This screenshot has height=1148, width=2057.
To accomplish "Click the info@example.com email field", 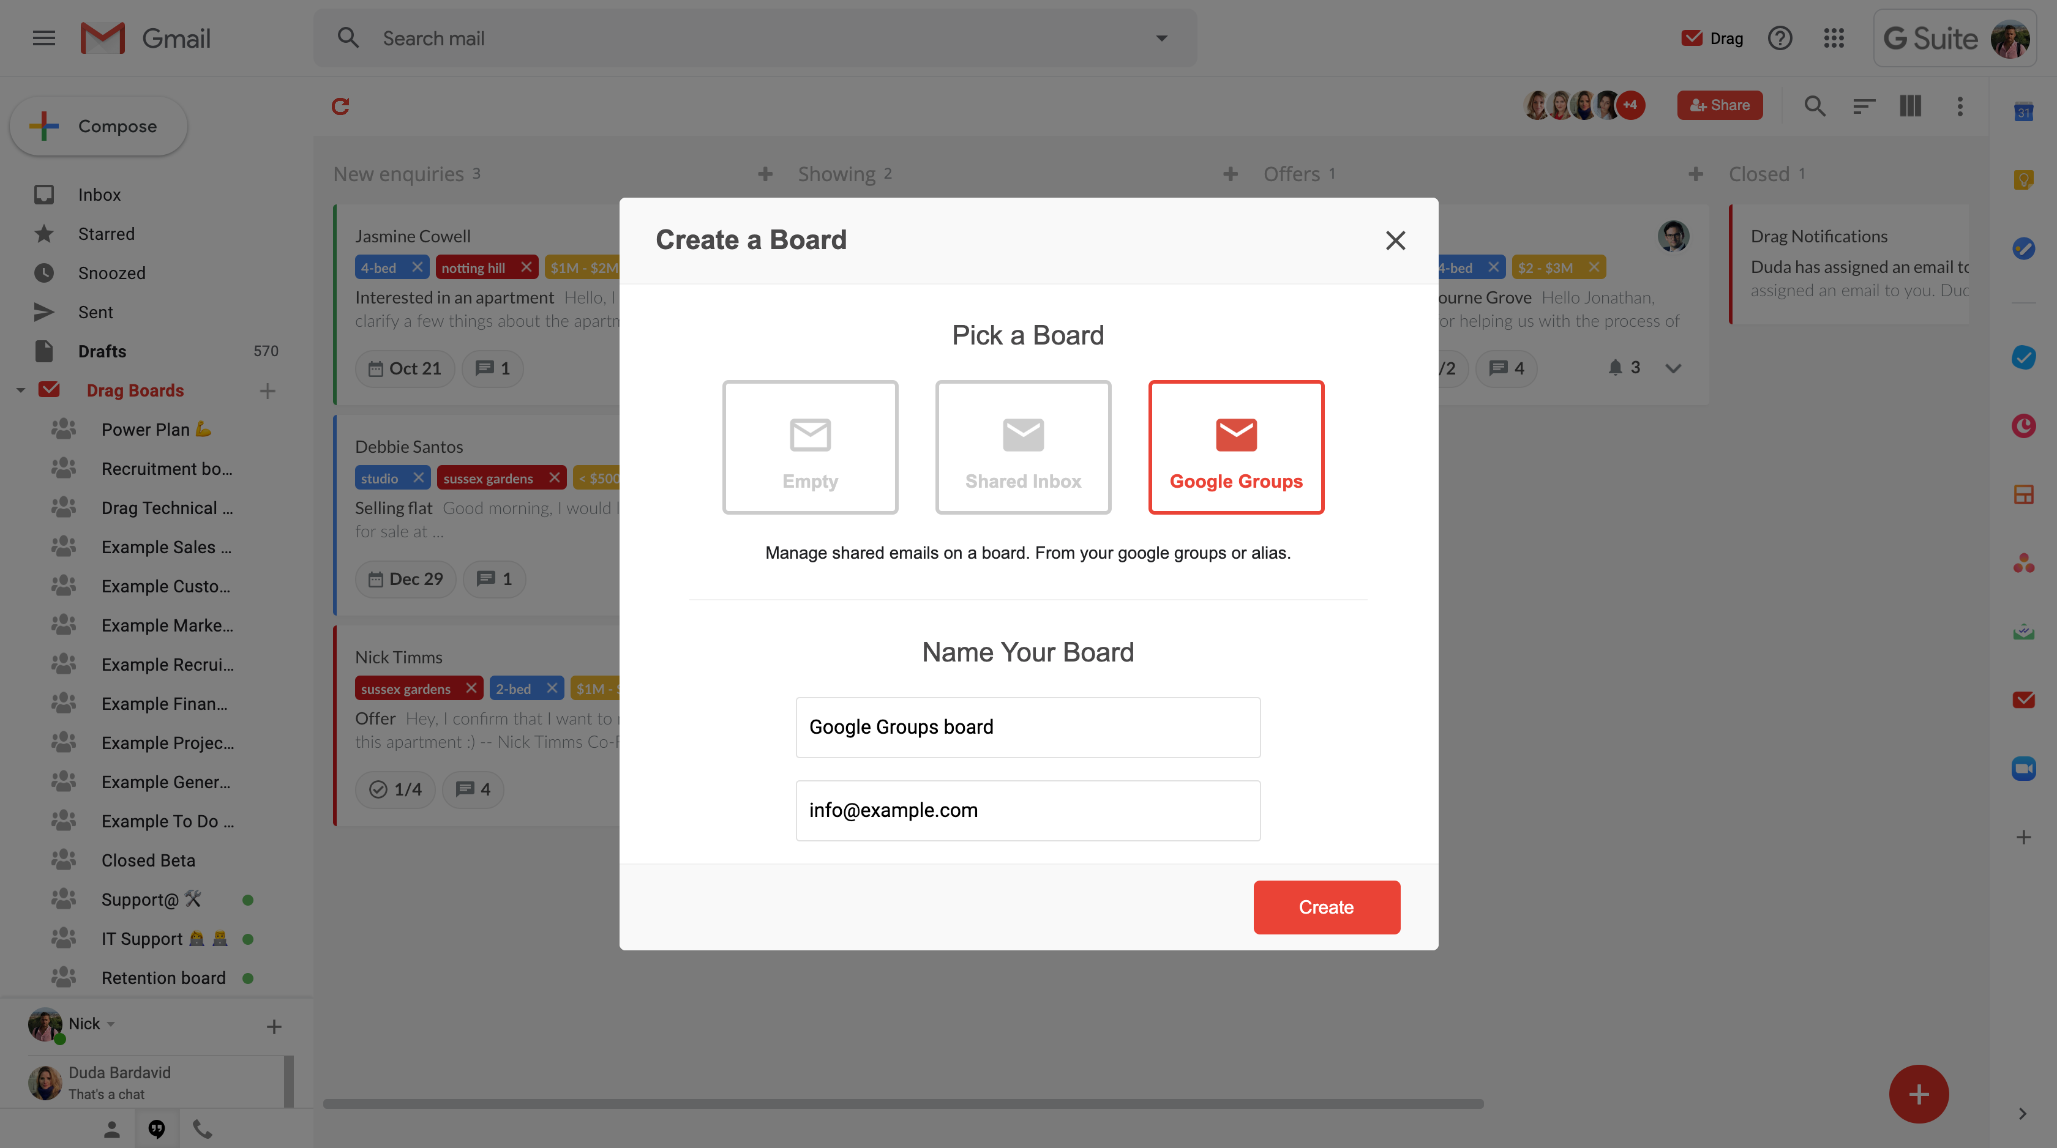I will pyautogui.click(x=1028, y=810).
